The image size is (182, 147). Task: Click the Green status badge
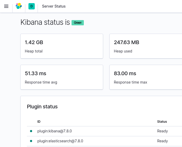pos(78,23)
